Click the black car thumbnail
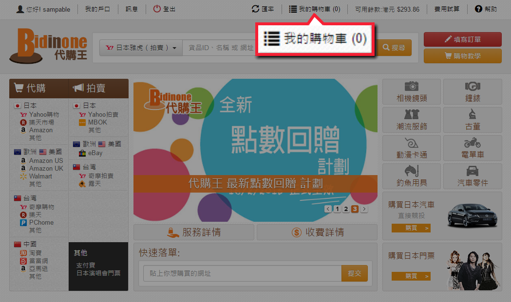This screenshot has height=302, width=511. pyautogui.click(x=473, y=215)
